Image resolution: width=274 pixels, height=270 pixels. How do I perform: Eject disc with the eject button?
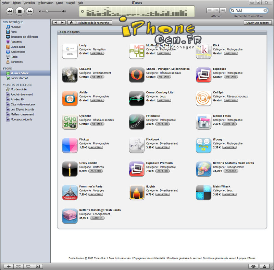(264, 266)
